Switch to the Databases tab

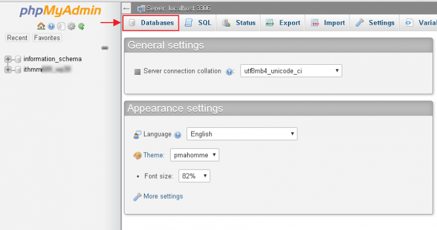(x=151, y=23)
